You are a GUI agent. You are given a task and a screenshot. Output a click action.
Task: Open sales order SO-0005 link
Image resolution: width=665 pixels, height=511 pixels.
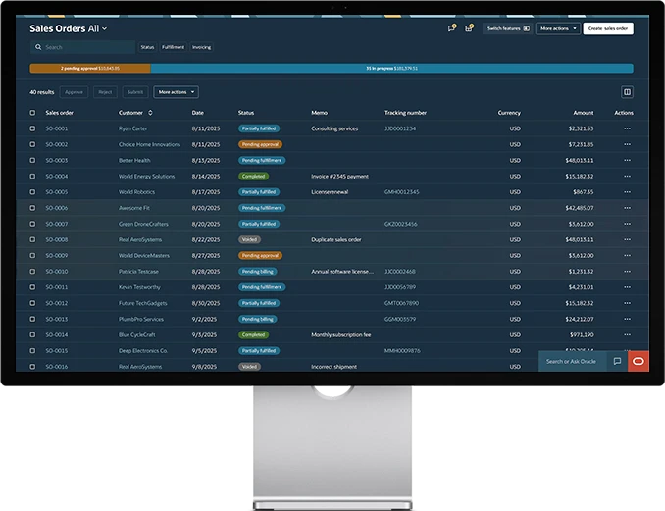(x=57, y=192)
